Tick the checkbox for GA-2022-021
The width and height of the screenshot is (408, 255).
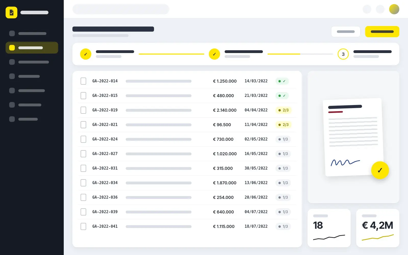(x=83, y=125)
